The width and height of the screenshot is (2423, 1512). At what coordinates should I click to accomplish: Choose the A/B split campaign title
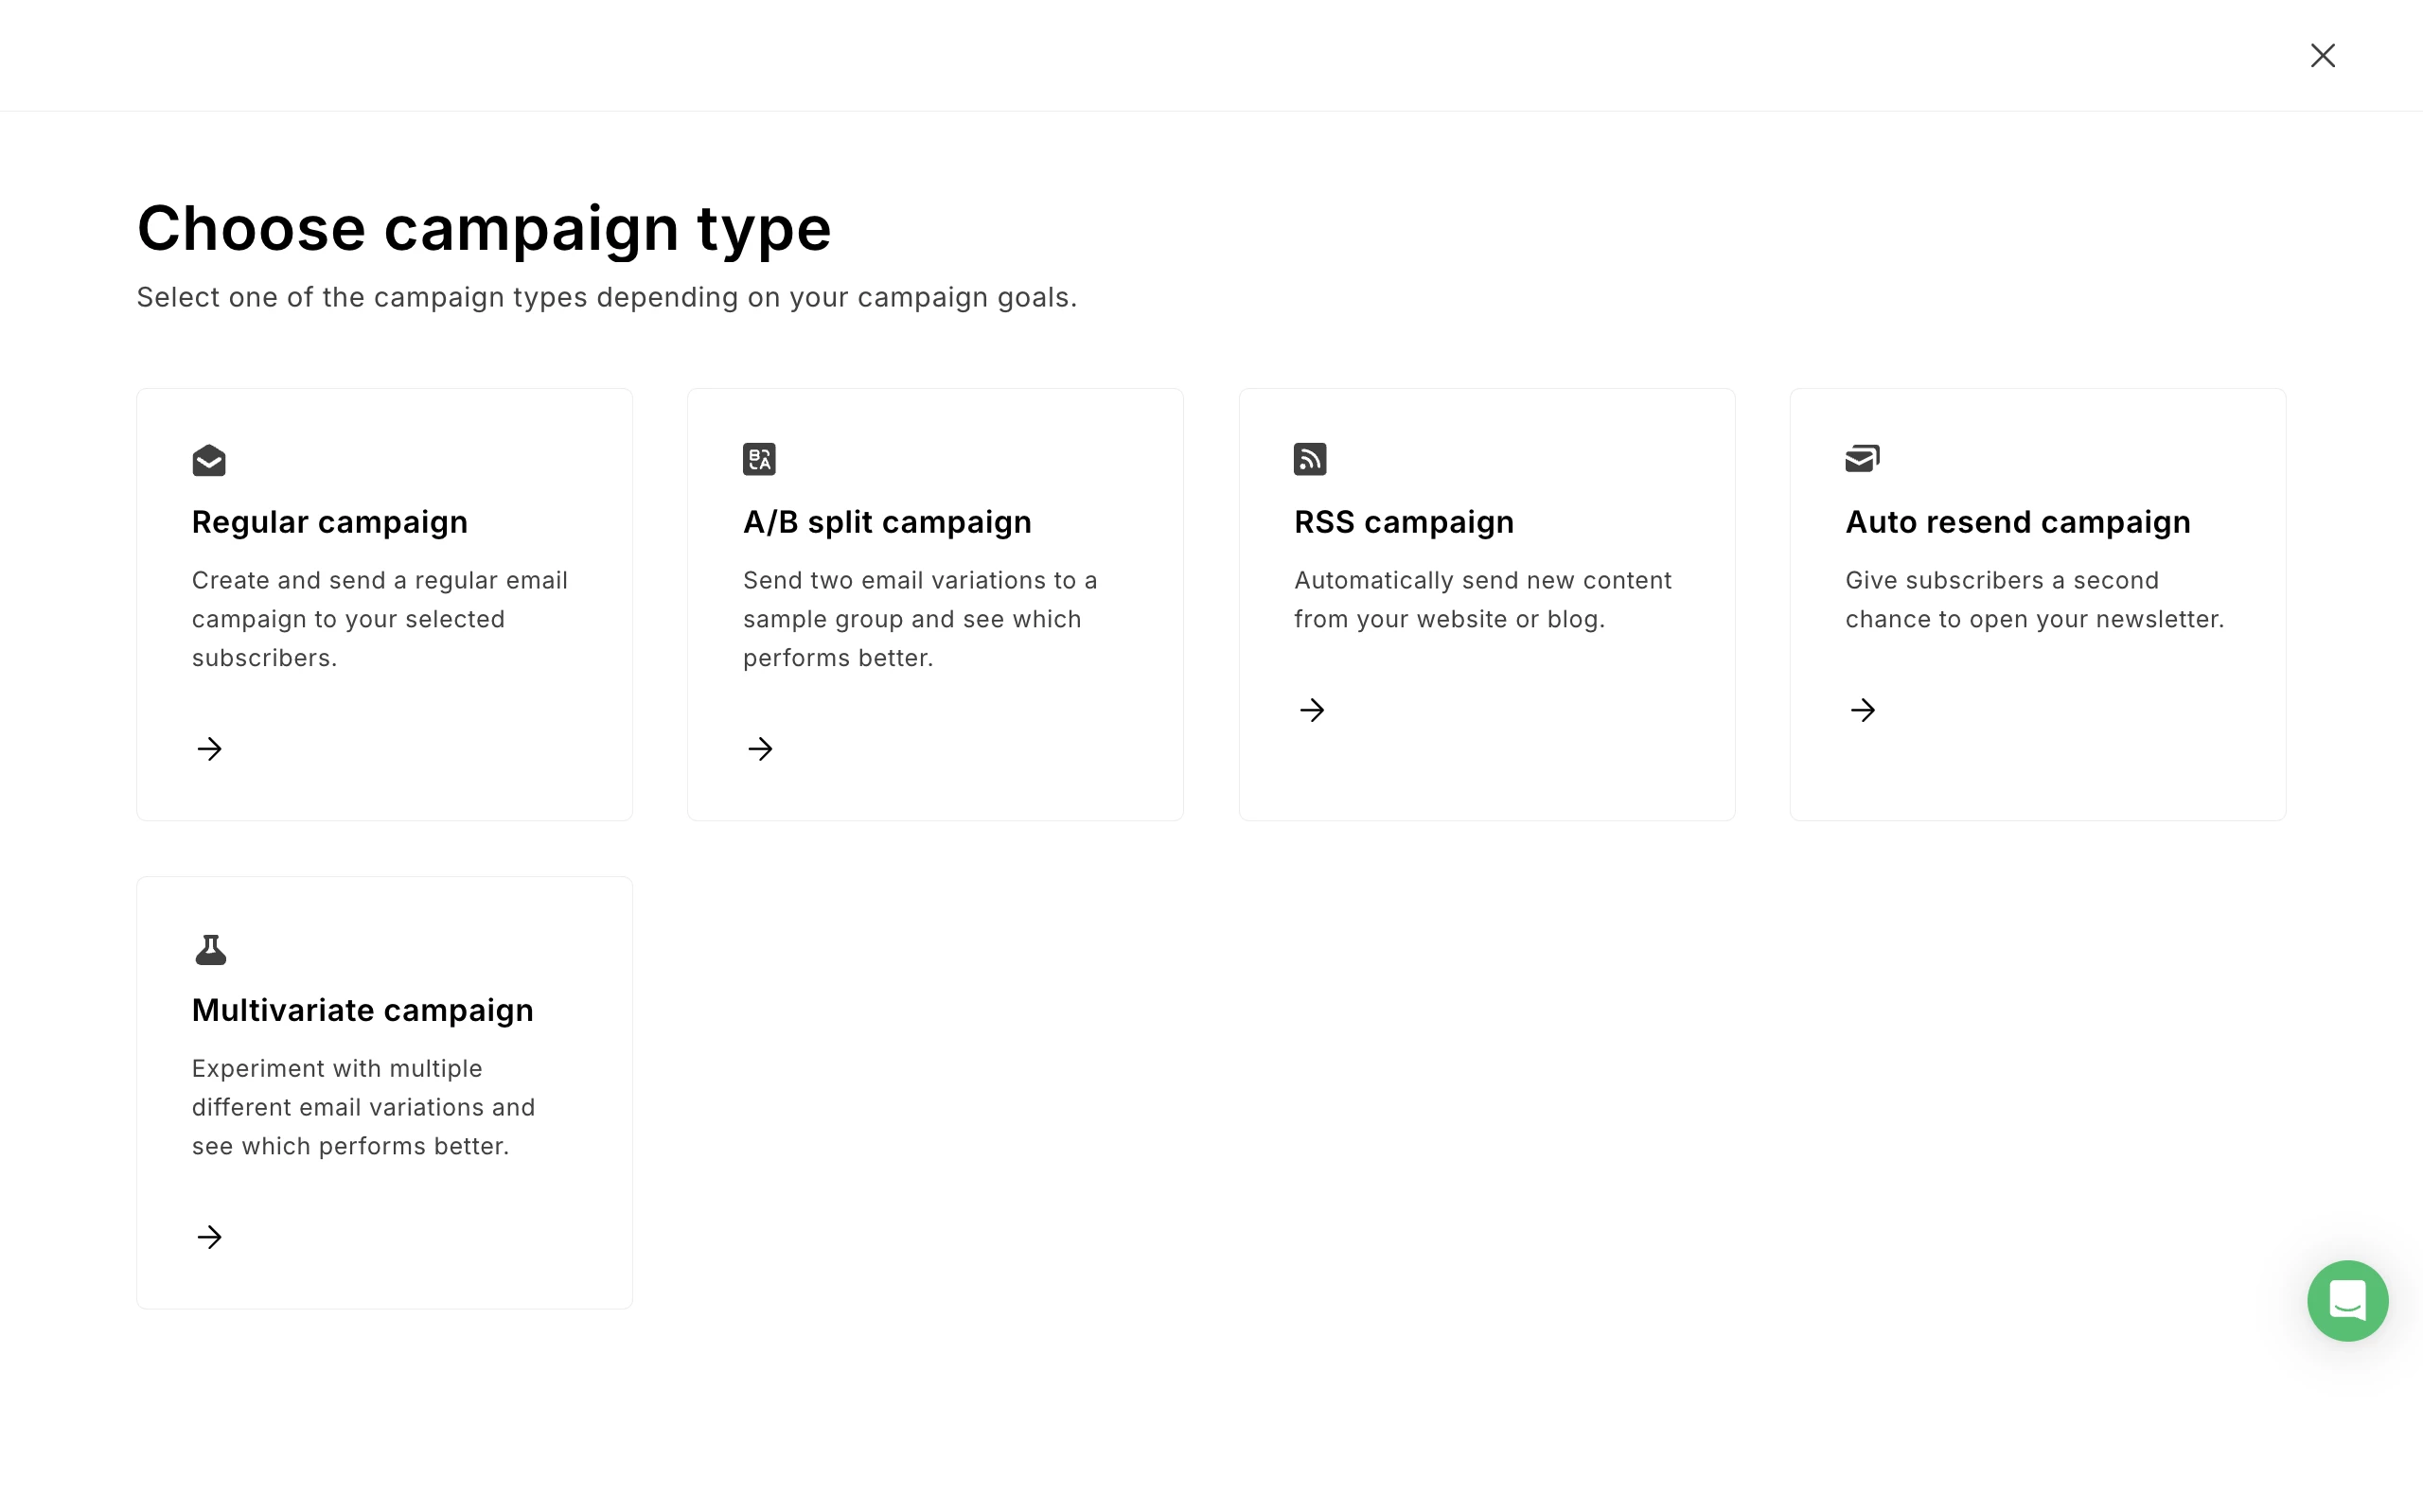coord(887,522)
